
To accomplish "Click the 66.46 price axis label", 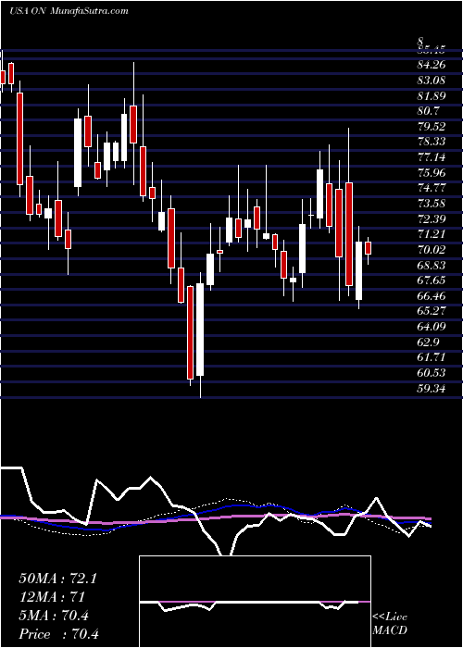I will (432, 296).
